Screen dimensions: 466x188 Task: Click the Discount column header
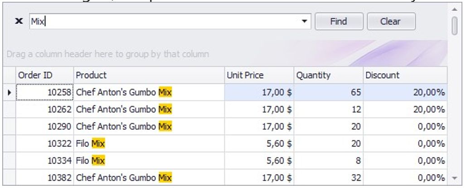tap(405, 75)
